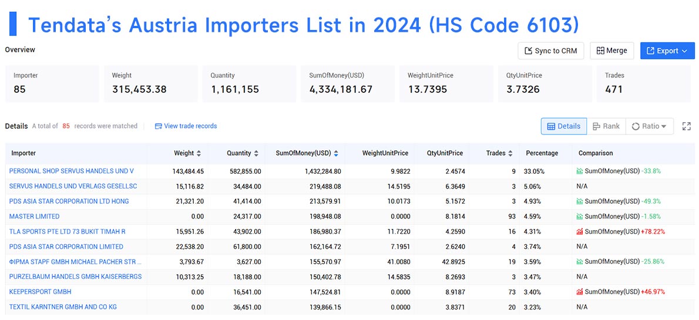Click the 93 trades cell for MASTER LIMITED
699x320 pixels.
[512, 217]
